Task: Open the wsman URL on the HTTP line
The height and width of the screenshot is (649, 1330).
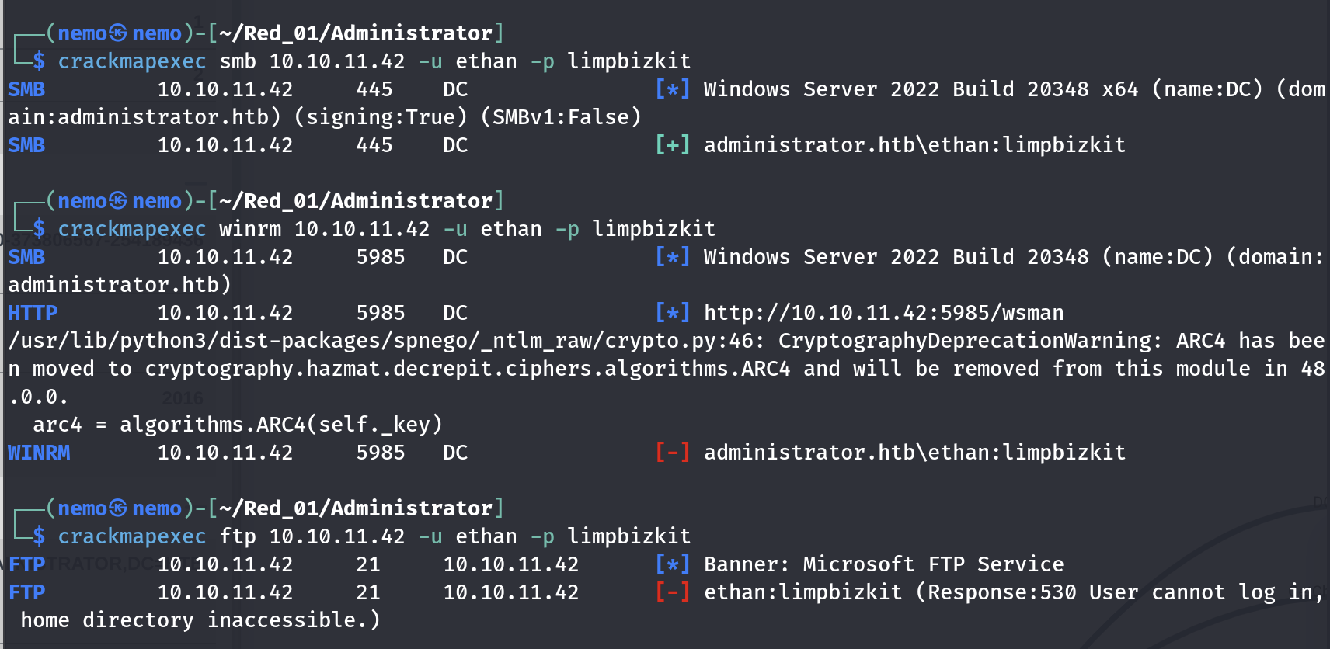Action: point(883,313)
